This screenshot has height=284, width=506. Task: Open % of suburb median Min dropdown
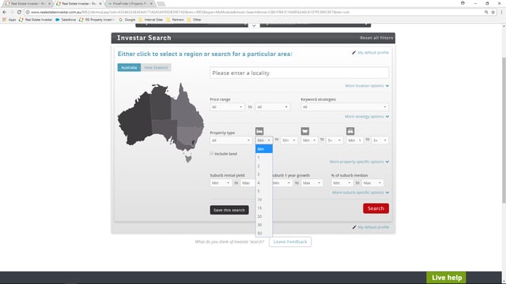coord(342,183)
